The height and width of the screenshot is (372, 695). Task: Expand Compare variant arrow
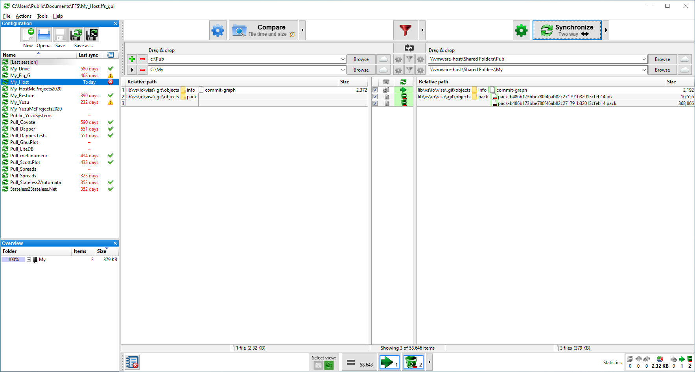pos(302,30)
